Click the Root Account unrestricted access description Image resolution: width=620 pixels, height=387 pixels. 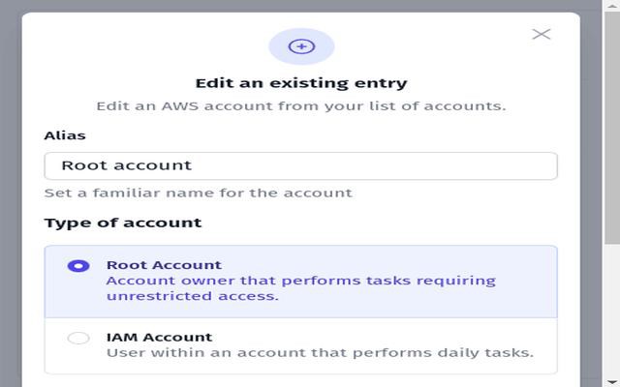click(300, 288)
